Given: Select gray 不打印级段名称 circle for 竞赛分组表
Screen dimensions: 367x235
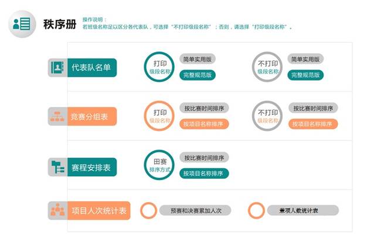Looking at the screenshot, I should pos(268,116).
